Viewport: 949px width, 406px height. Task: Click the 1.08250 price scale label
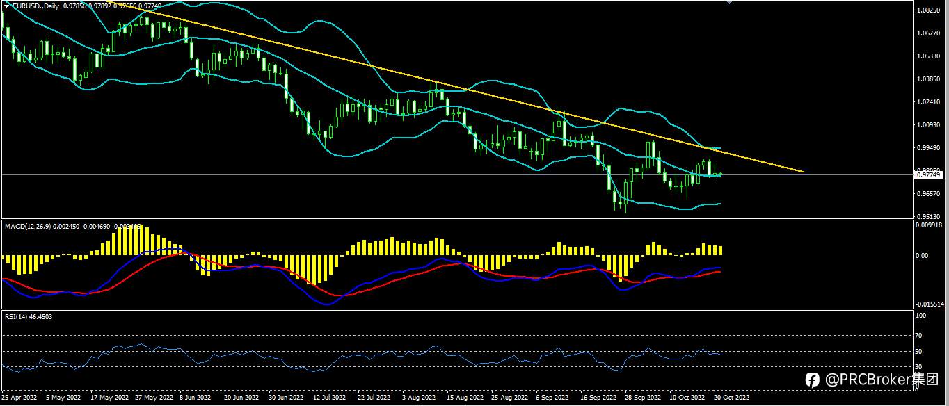click(x=930, y=10)
